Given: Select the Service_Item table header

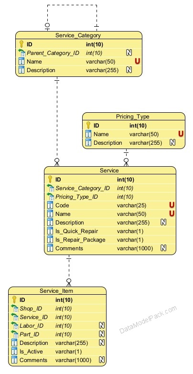Looking at the screenshot, I should [x=56, y=291].
